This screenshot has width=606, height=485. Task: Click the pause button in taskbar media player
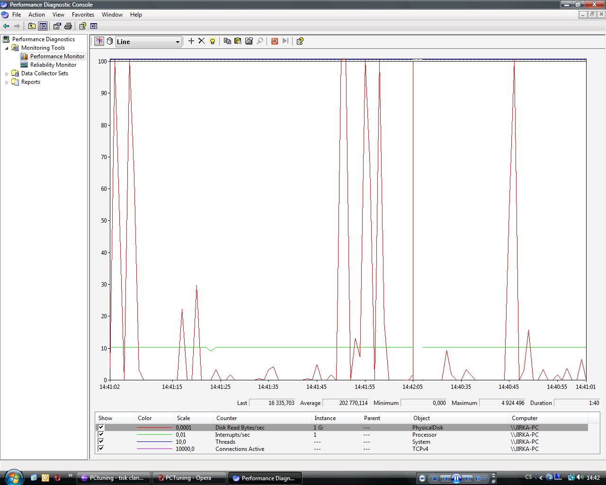coord(456,478)
